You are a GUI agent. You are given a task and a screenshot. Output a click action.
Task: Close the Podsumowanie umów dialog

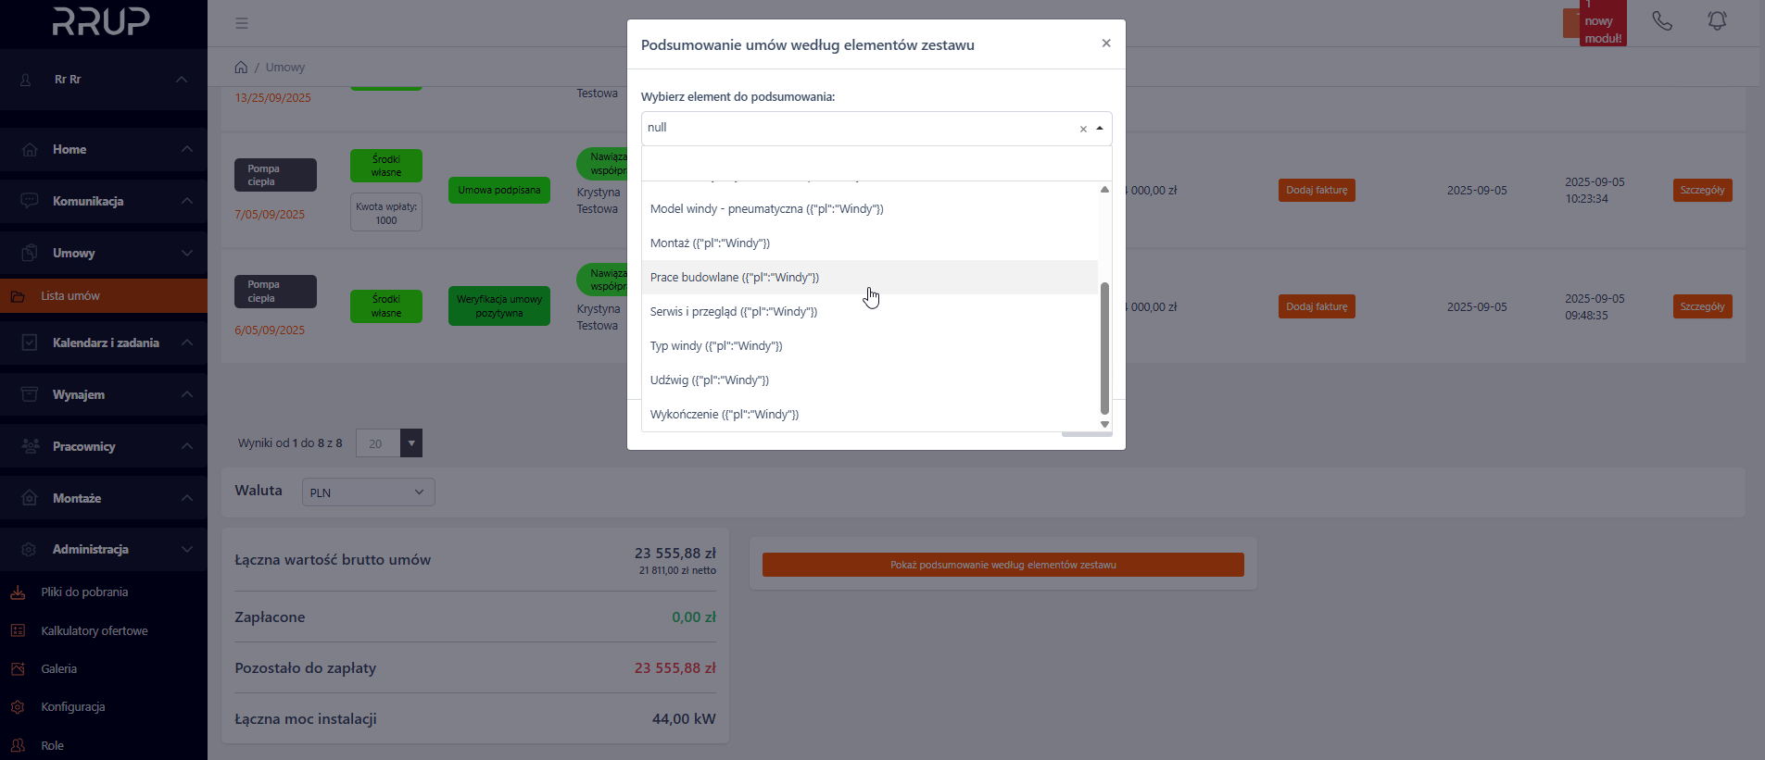pyautogui.click(x=1105, y=44)
